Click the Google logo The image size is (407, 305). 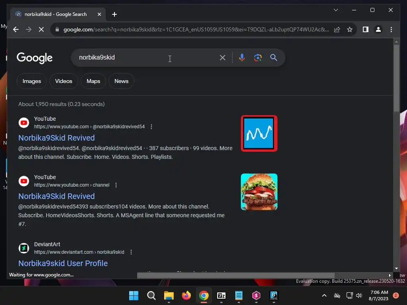tap(35, 58)
